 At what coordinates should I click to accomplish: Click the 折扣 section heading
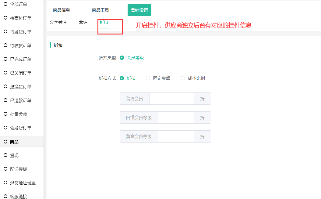click(58, 45)
